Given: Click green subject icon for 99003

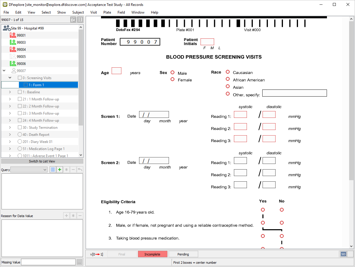Looking at the screenshot, I should point(13,42).
